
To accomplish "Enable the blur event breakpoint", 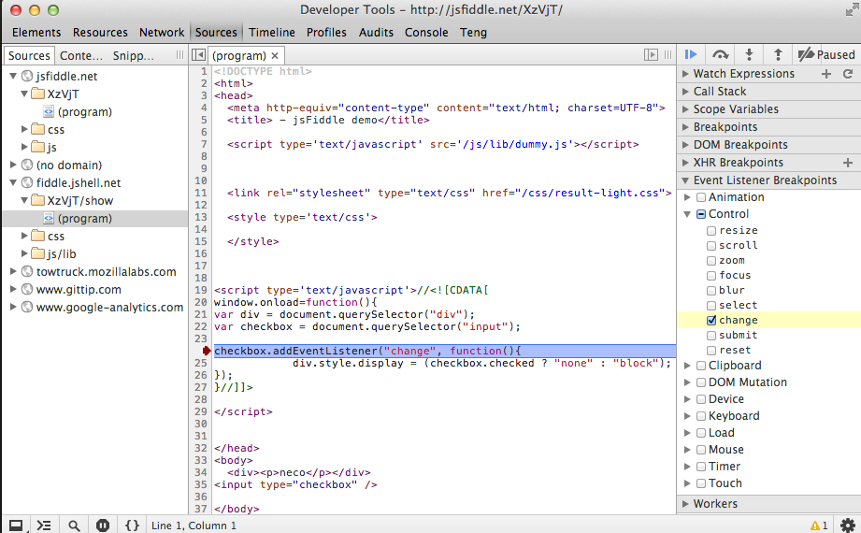I will [711, 291].
